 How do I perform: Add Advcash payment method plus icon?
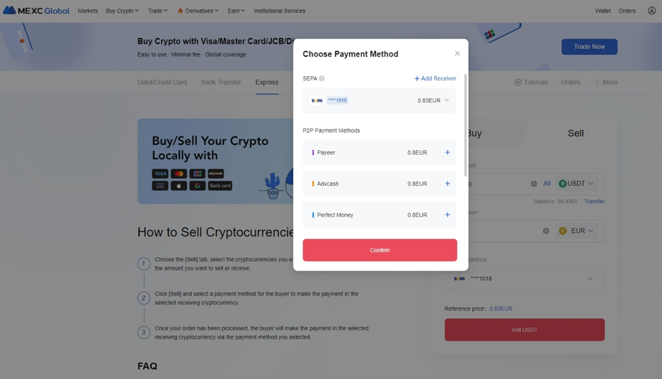coord(447,184)
